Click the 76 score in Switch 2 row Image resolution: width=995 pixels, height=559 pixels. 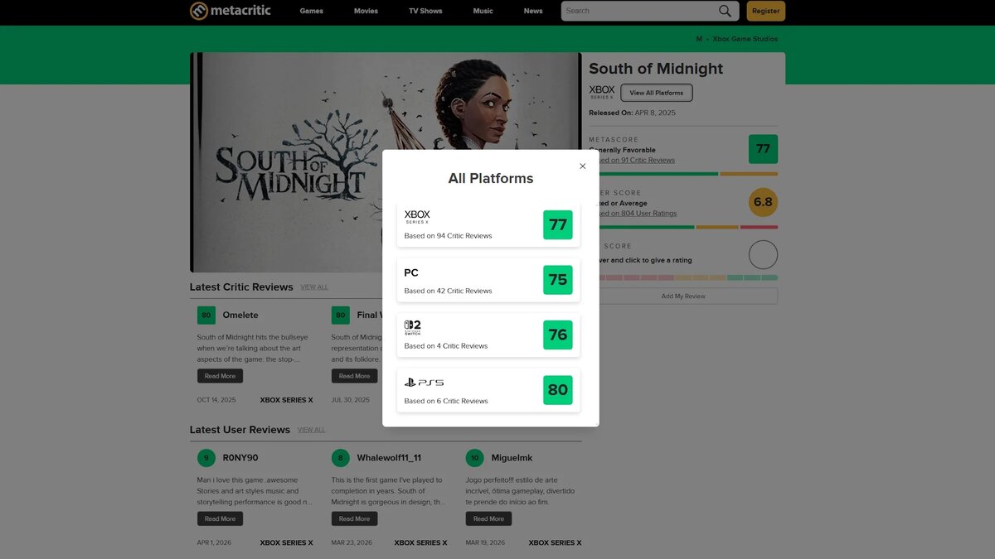[558, 335]
